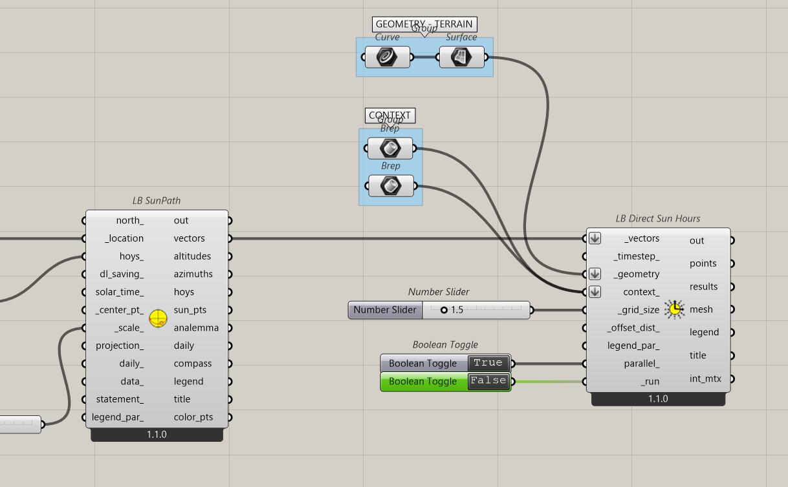Click the altitudes output on LB SunPath
This screenshot has height=487, width=788.
[x=192, y=256]
